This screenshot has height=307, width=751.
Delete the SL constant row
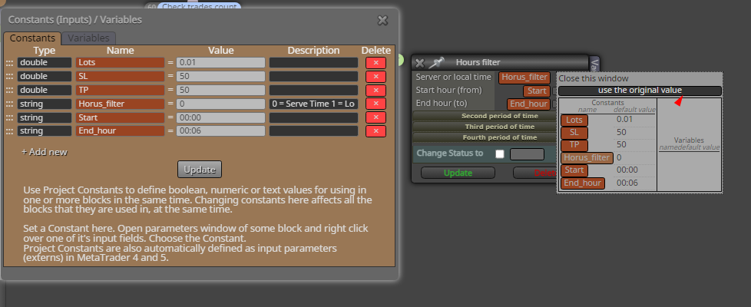[x=375, y=77]
